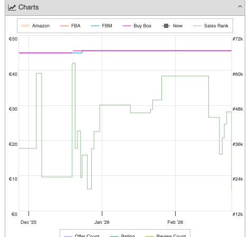Viewport: 250px width, 237px height.
Task: Toggle the Offer Count series
Action: pyautogui.click(x=82, y=235)
